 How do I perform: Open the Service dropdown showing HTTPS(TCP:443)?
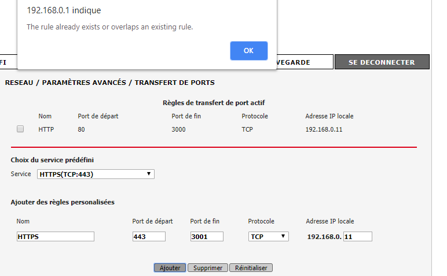[x=96, y=174]
